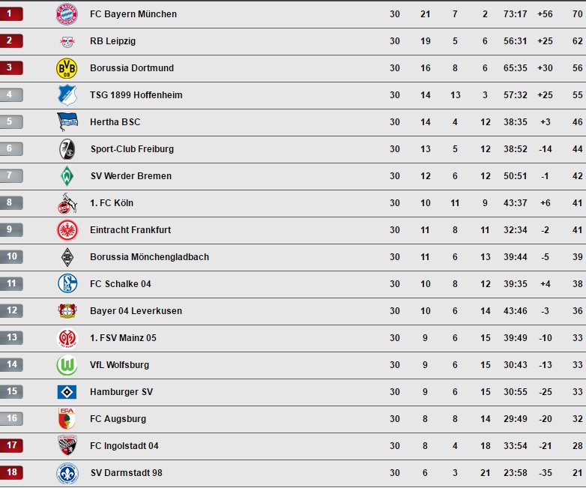The width and height of the screenshot is (586, 488).
Task: Select the Borussia Dortmund BVB logo
Action: pyautogui.click(x=67, y=68)
